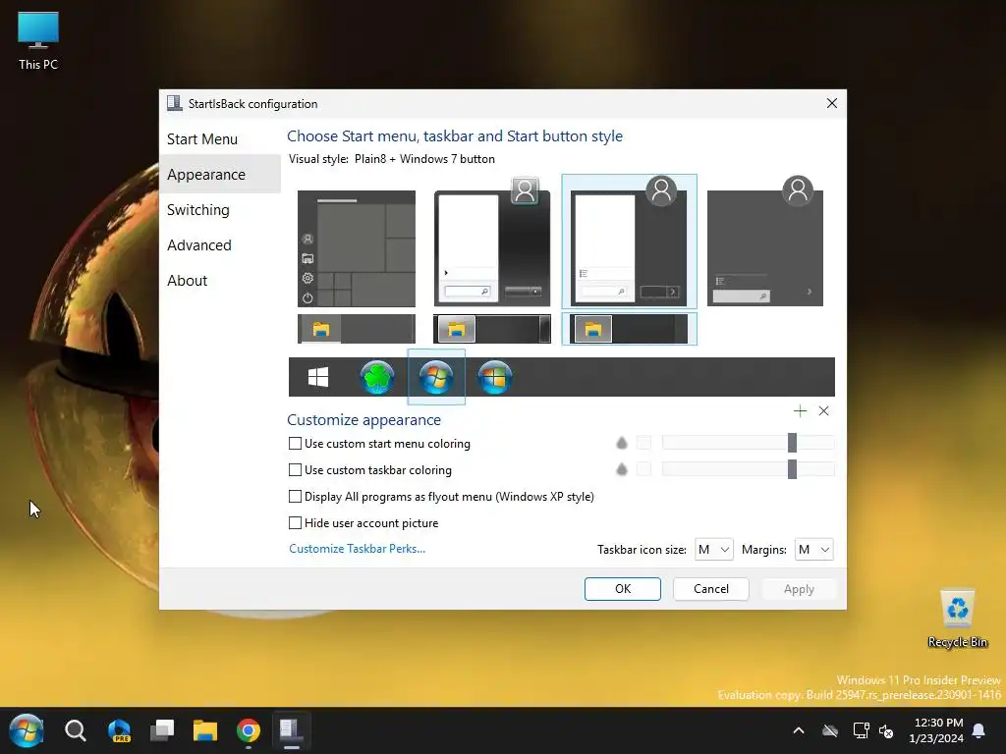Image resolution: width=1006 pixels, height=754 pixels.
Task: Select the Windows 10 flat logo start button
Action: [318, 377]
